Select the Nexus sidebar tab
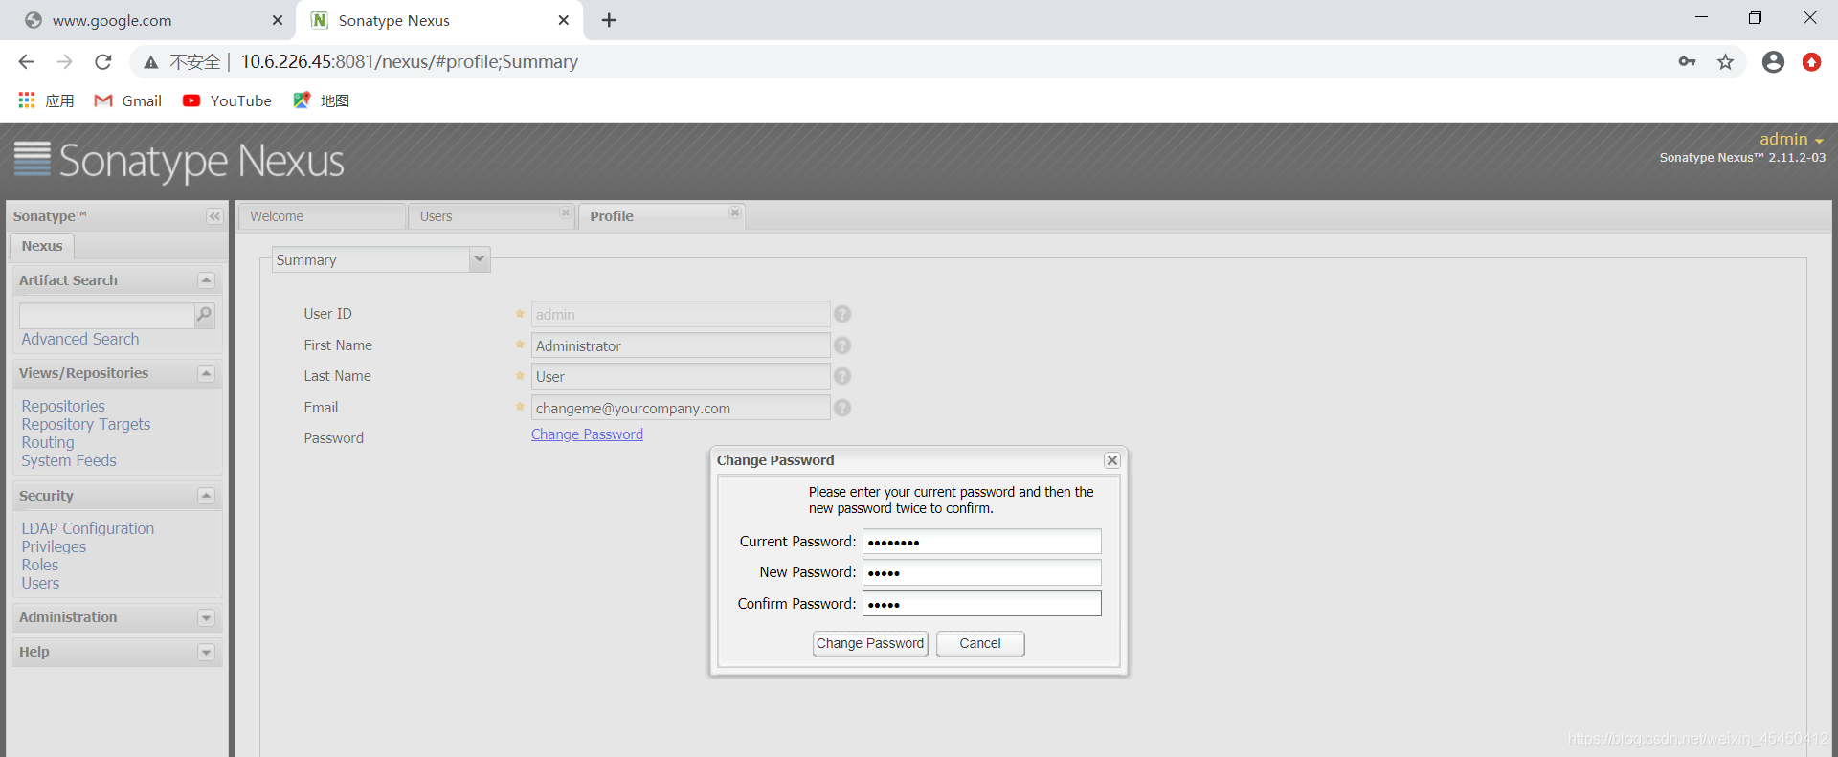Viewport: 1838px width, 757px height. click(42, 246)
